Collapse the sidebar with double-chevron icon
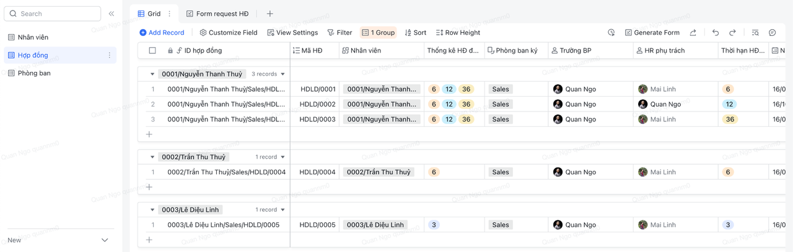793x252 pixels. click(112, 14)
